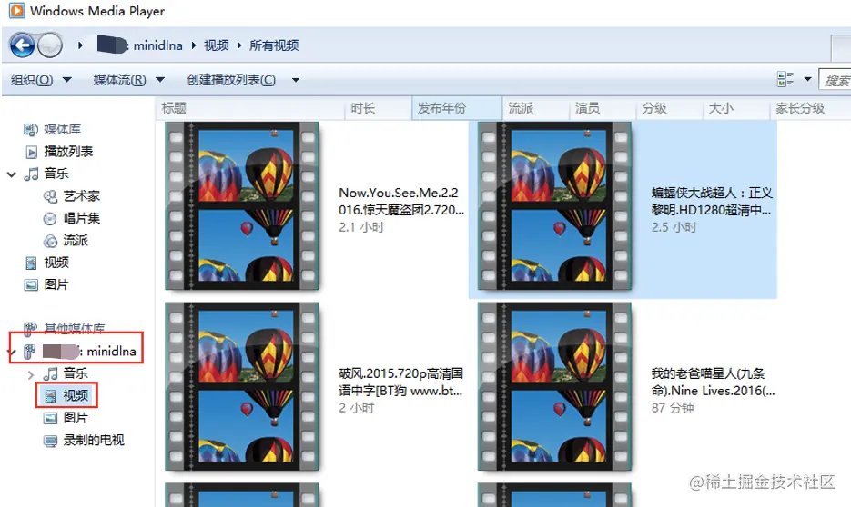Sort by the 发布年份 column header

457,108
